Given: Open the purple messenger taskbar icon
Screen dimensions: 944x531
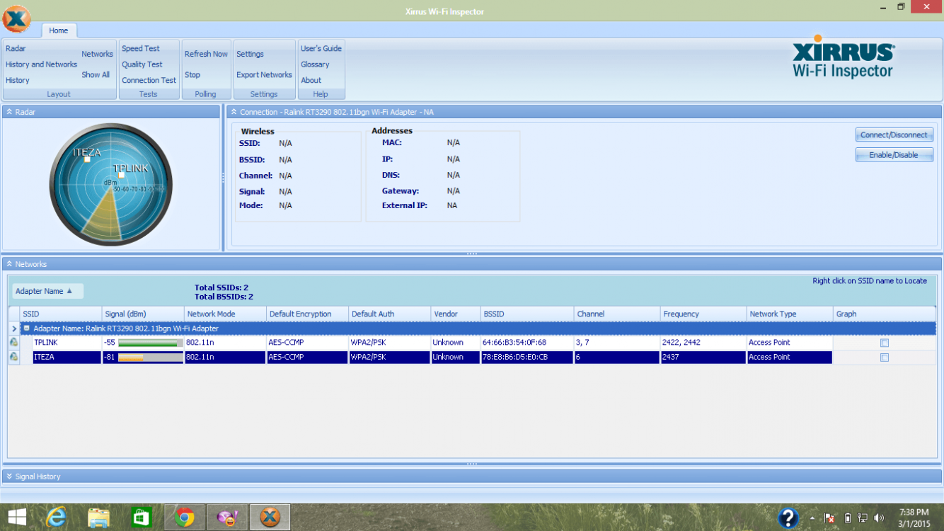Looking at the screenshot, I should (x=227, y=518).
